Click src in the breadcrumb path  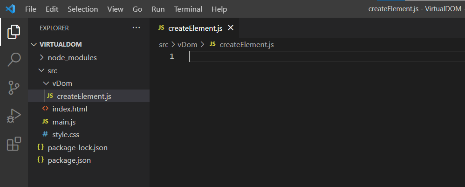(164, 45)
